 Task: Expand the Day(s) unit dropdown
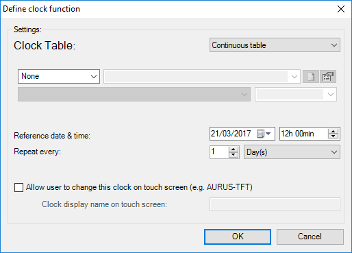[292, 152]
